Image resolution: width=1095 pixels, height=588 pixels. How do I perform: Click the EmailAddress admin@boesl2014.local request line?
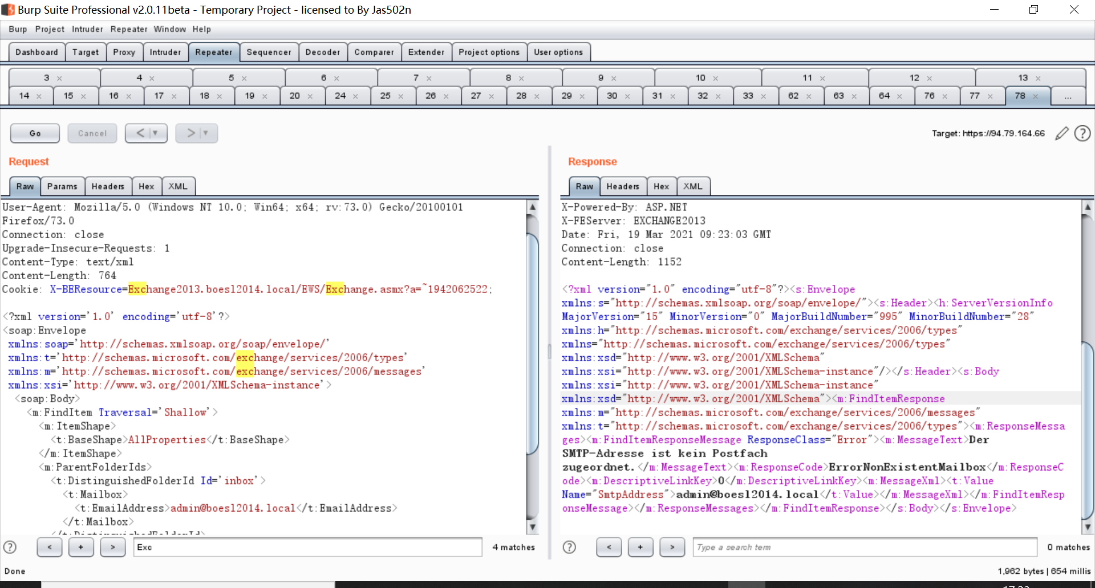(x=236, y=508)
